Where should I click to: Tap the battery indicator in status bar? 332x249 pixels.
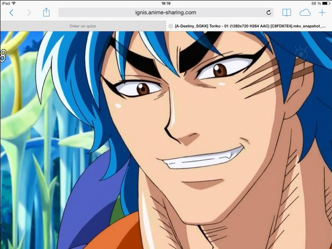326,3
